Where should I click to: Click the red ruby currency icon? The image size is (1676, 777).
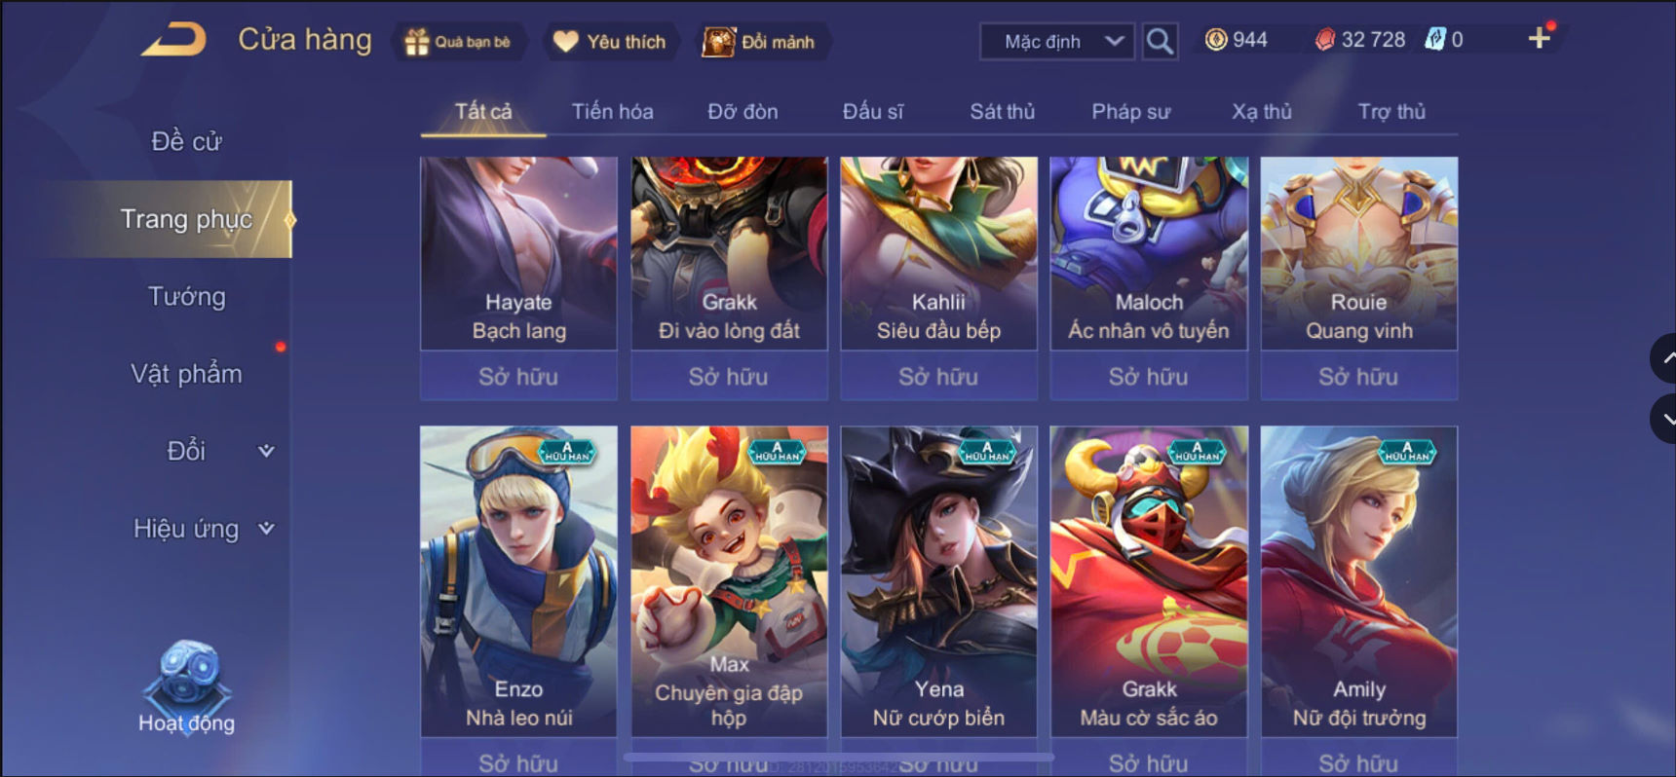pyautogui.click(x=1325, y=40)
